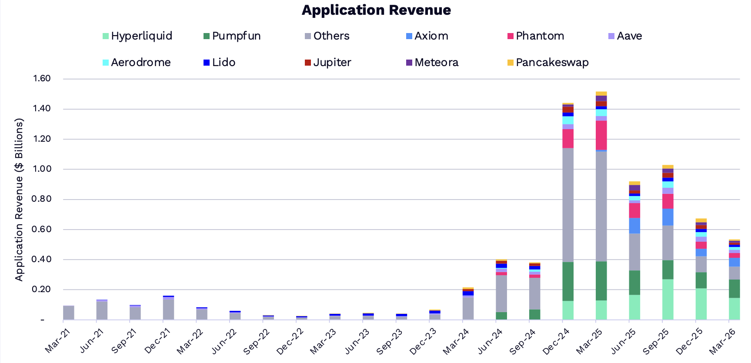Click the Phantom legend color swatch
This screenshot has width=751, height=363.
coord(511,36)
